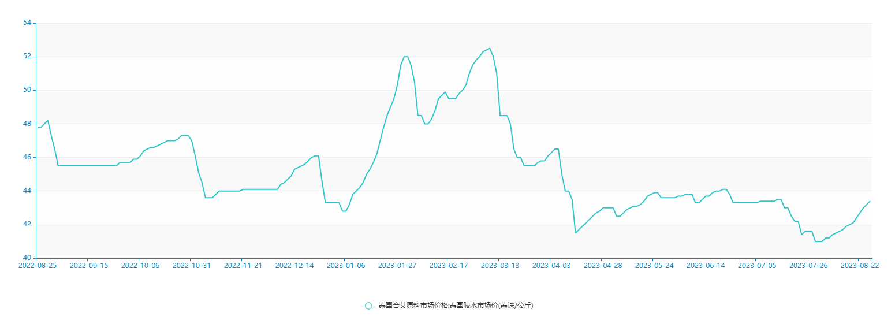Select x-axis date label 2023-08-22
Image resolution: width=895 pixels, height=316 pixels.
pyautogui.click(x=860, y=266)
